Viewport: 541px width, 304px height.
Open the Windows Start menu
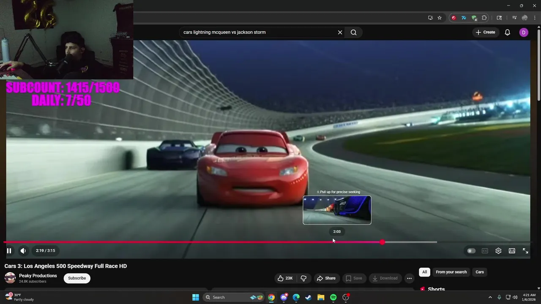pyautogui.click(x=196, y=297)
